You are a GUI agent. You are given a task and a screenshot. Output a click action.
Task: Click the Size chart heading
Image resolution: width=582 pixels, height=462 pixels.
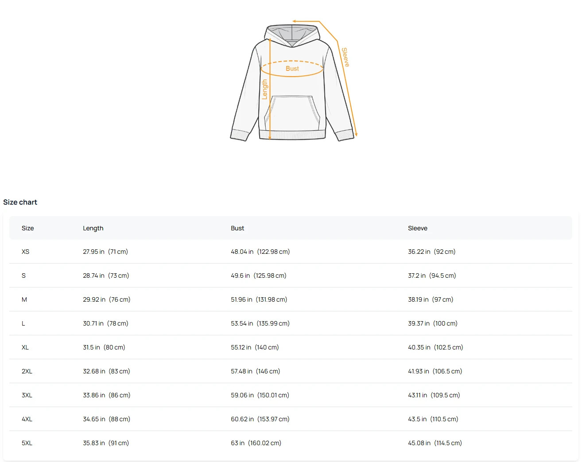pos(20,202)
